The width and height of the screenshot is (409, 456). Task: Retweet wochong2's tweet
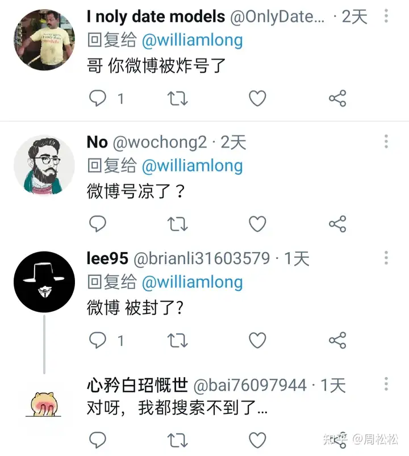coord(177,224)
